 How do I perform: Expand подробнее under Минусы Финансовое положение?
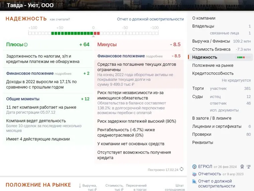[154, 56]
